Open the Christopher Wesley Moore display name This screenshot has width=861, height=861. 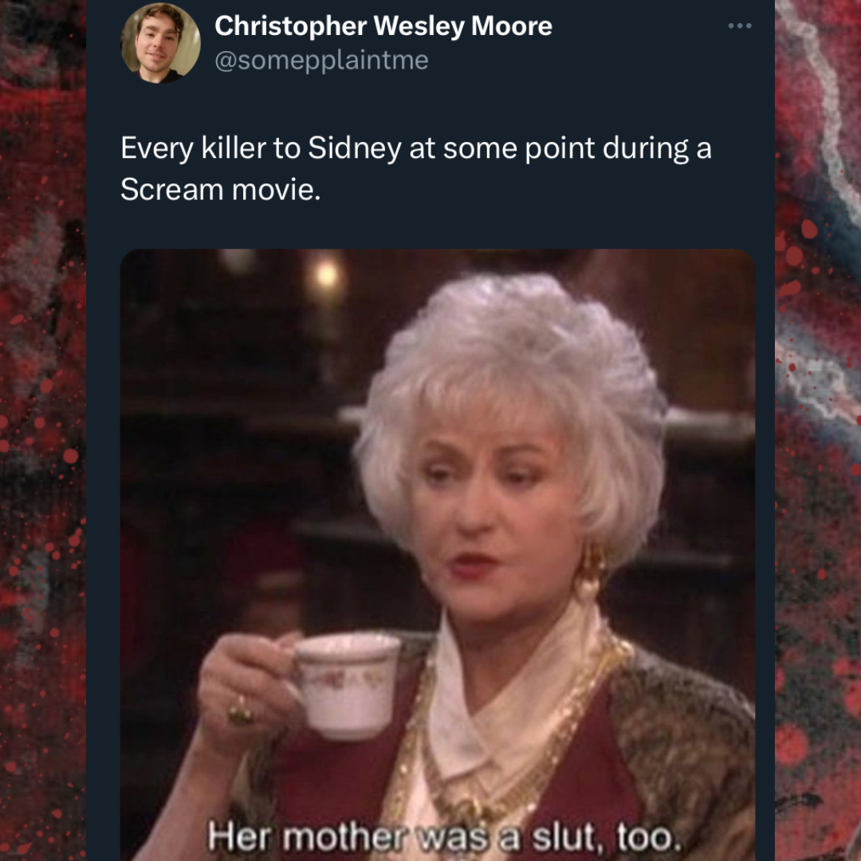pos(383,26)
